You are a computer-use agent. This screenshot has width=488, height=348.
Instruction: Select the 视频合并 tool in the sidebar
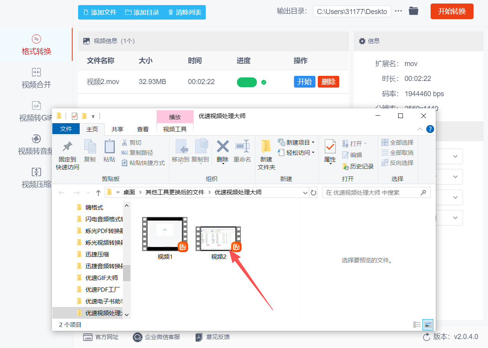[x=36, y=78]
